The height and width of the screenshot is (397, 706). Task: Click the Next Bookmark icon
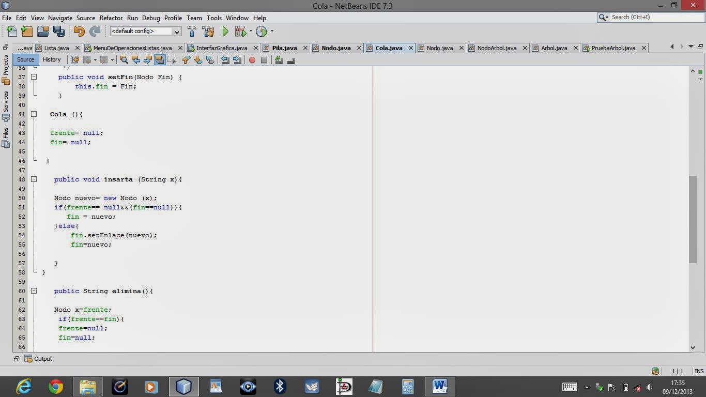(198, 60)
